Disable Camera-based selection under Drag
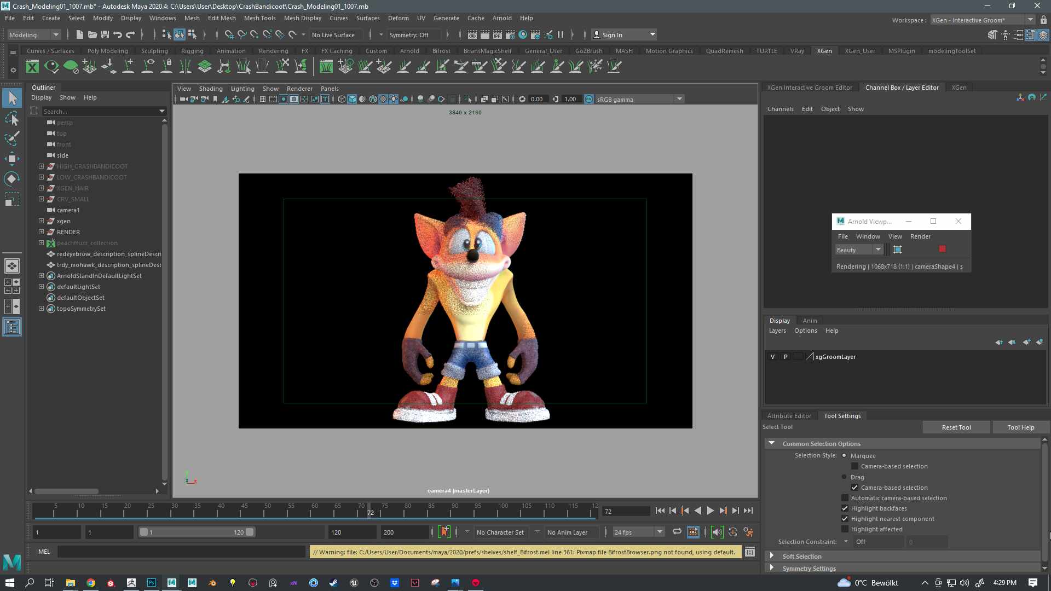Image resolution: width=1051 pixels, height=591 pixels. click(x=854, y=488)
